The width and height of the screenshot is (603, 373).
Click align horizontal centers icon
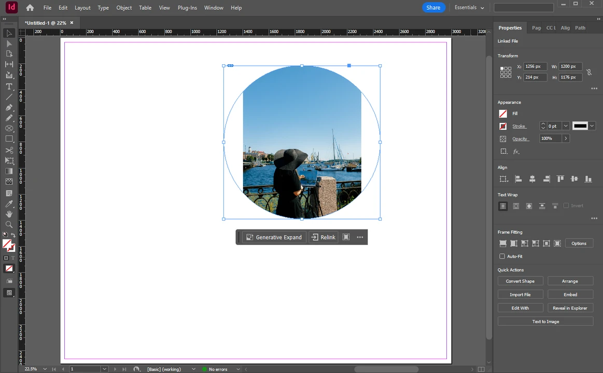(x=532, y=179)
